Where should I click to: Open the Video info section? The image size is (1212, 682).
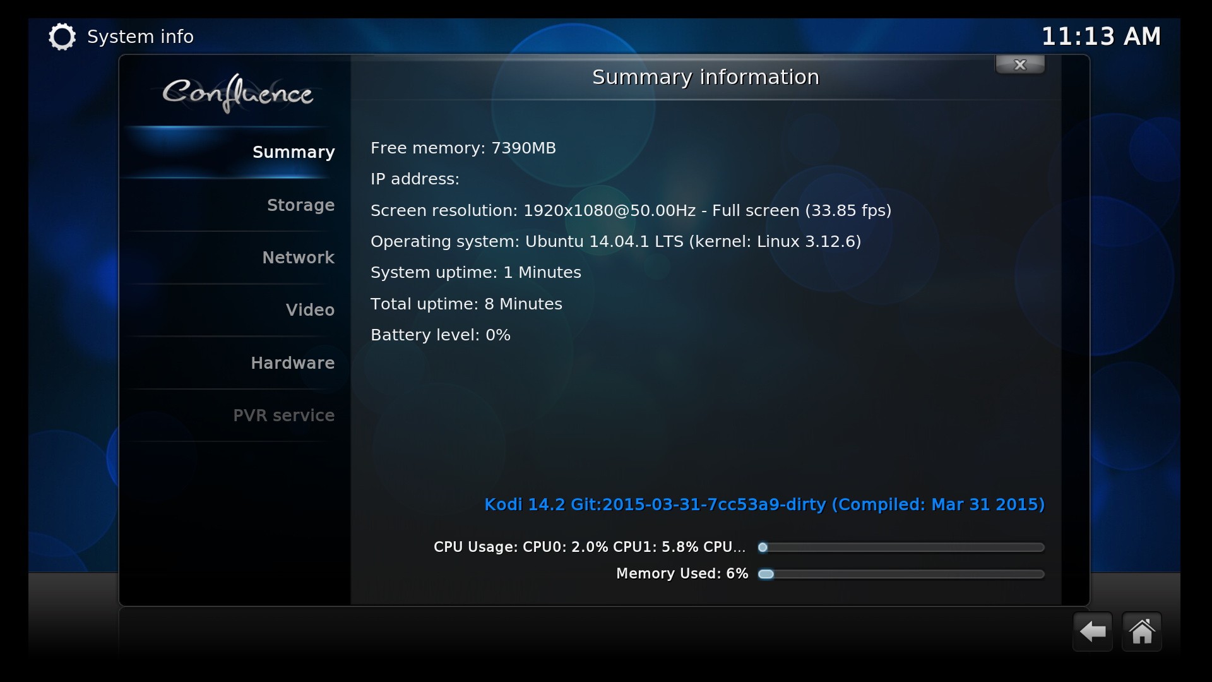point(235,310)
